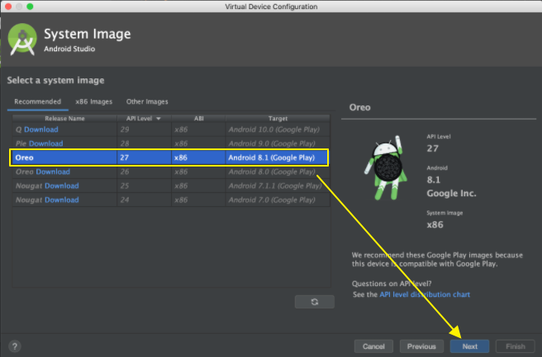This screenshot has width=542, height=357.
Task: Download the Nougat API 24 image
Action: click(x=61, y=200)
